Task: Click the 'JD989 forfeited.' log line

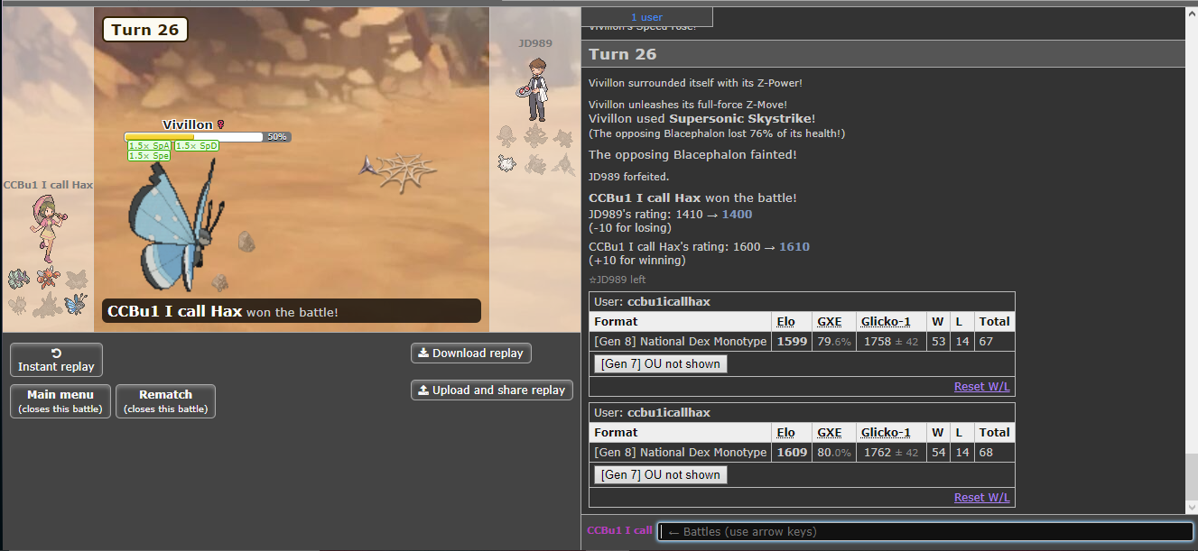Action: point(628,177)
